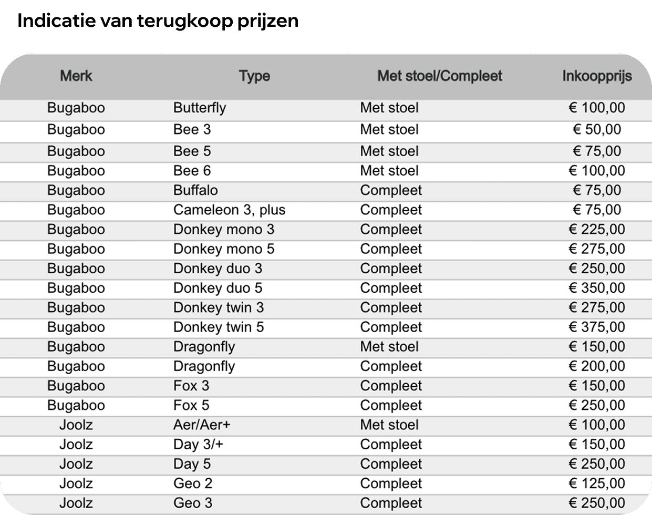Image resolution: width=652 pixels, height=515 pixels.
Task: Click 'Bugaboo' in the Fox 5 row
Action: (76, 405)
